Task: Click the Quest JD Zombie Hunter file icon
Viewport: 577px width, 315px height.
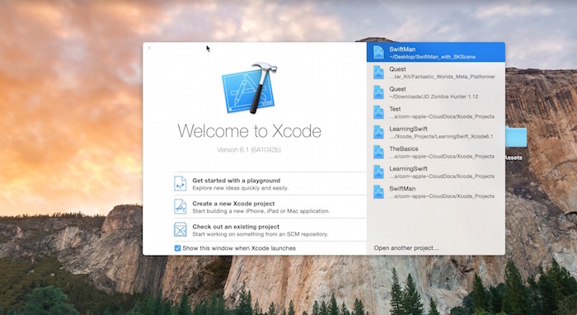Action: tap(378, 92)
